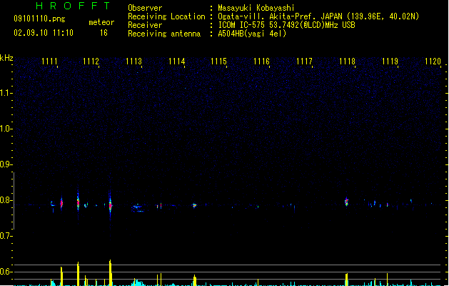Select the 0.7 kHz frequency label
The width and height of the screenshot is (449, 286).
point(5,236)
